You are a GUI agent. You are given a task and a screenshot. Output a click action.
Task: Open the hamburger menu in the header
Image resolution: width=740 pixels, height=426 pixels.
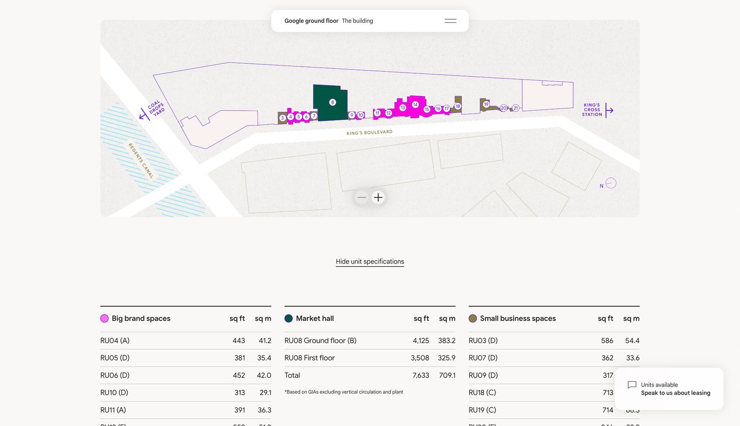(x=450, y=21)
